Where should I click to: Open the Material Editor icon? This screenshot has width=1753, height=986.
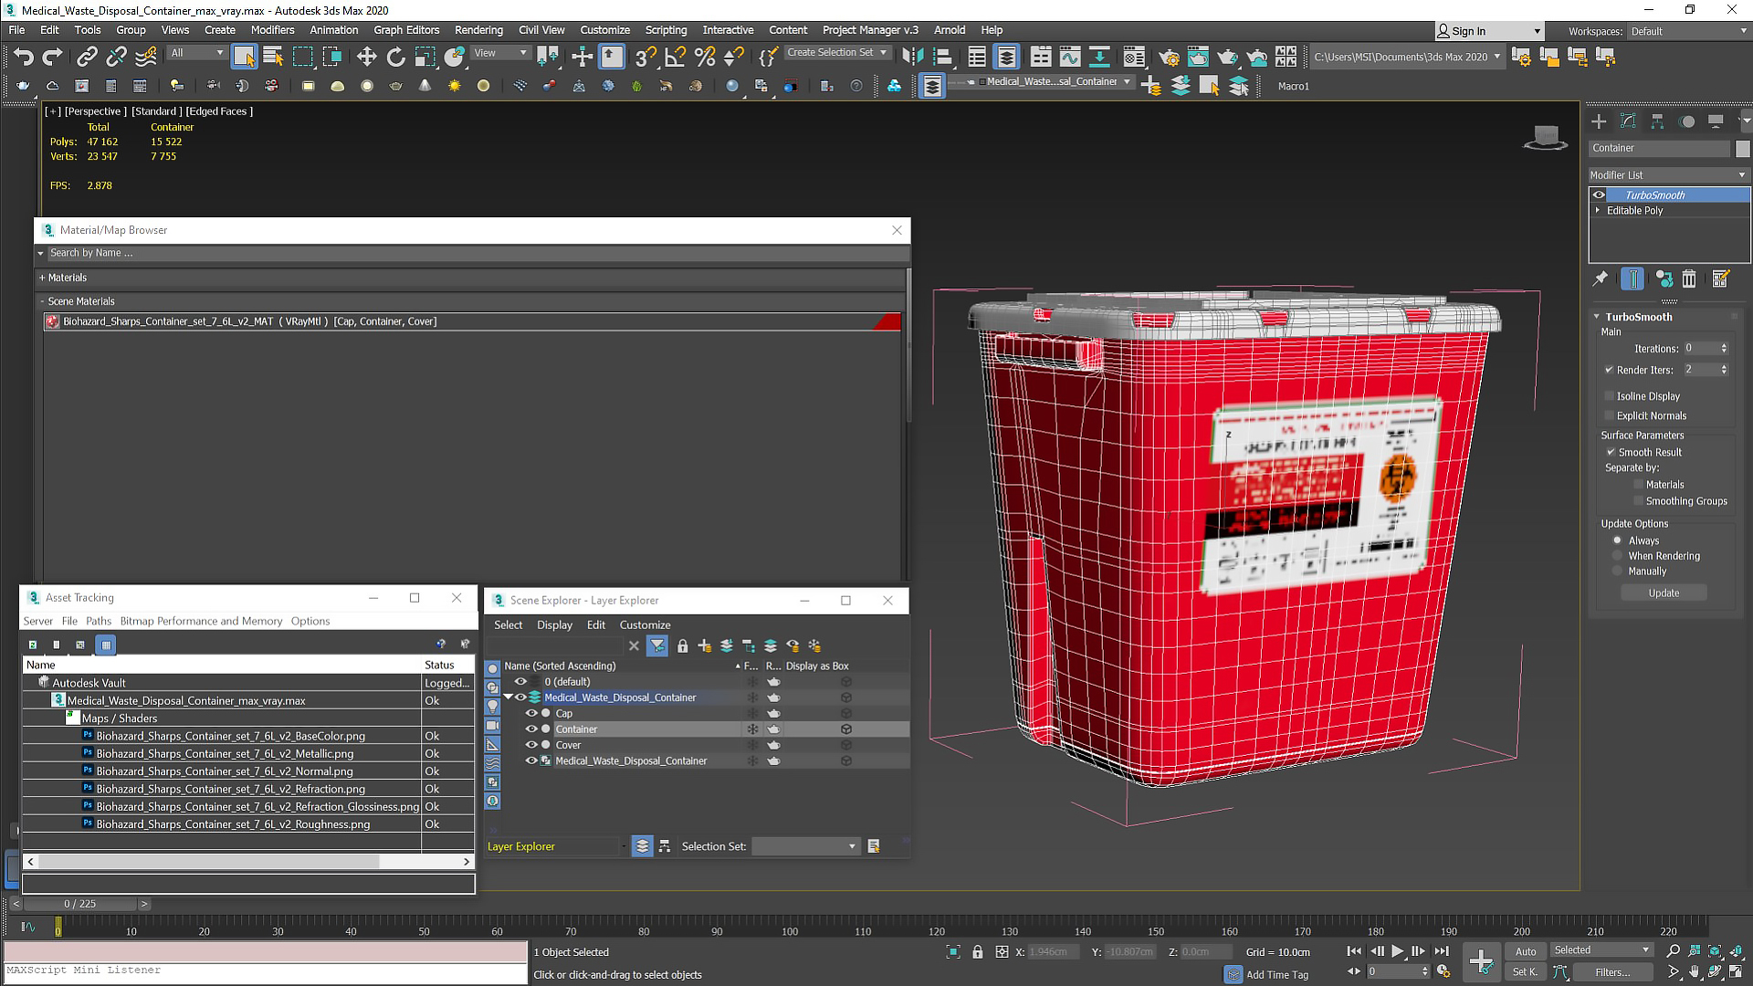tap(1134, 57)
